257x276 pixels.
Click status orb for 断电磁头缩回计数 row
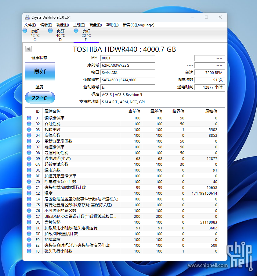[29, 182]
